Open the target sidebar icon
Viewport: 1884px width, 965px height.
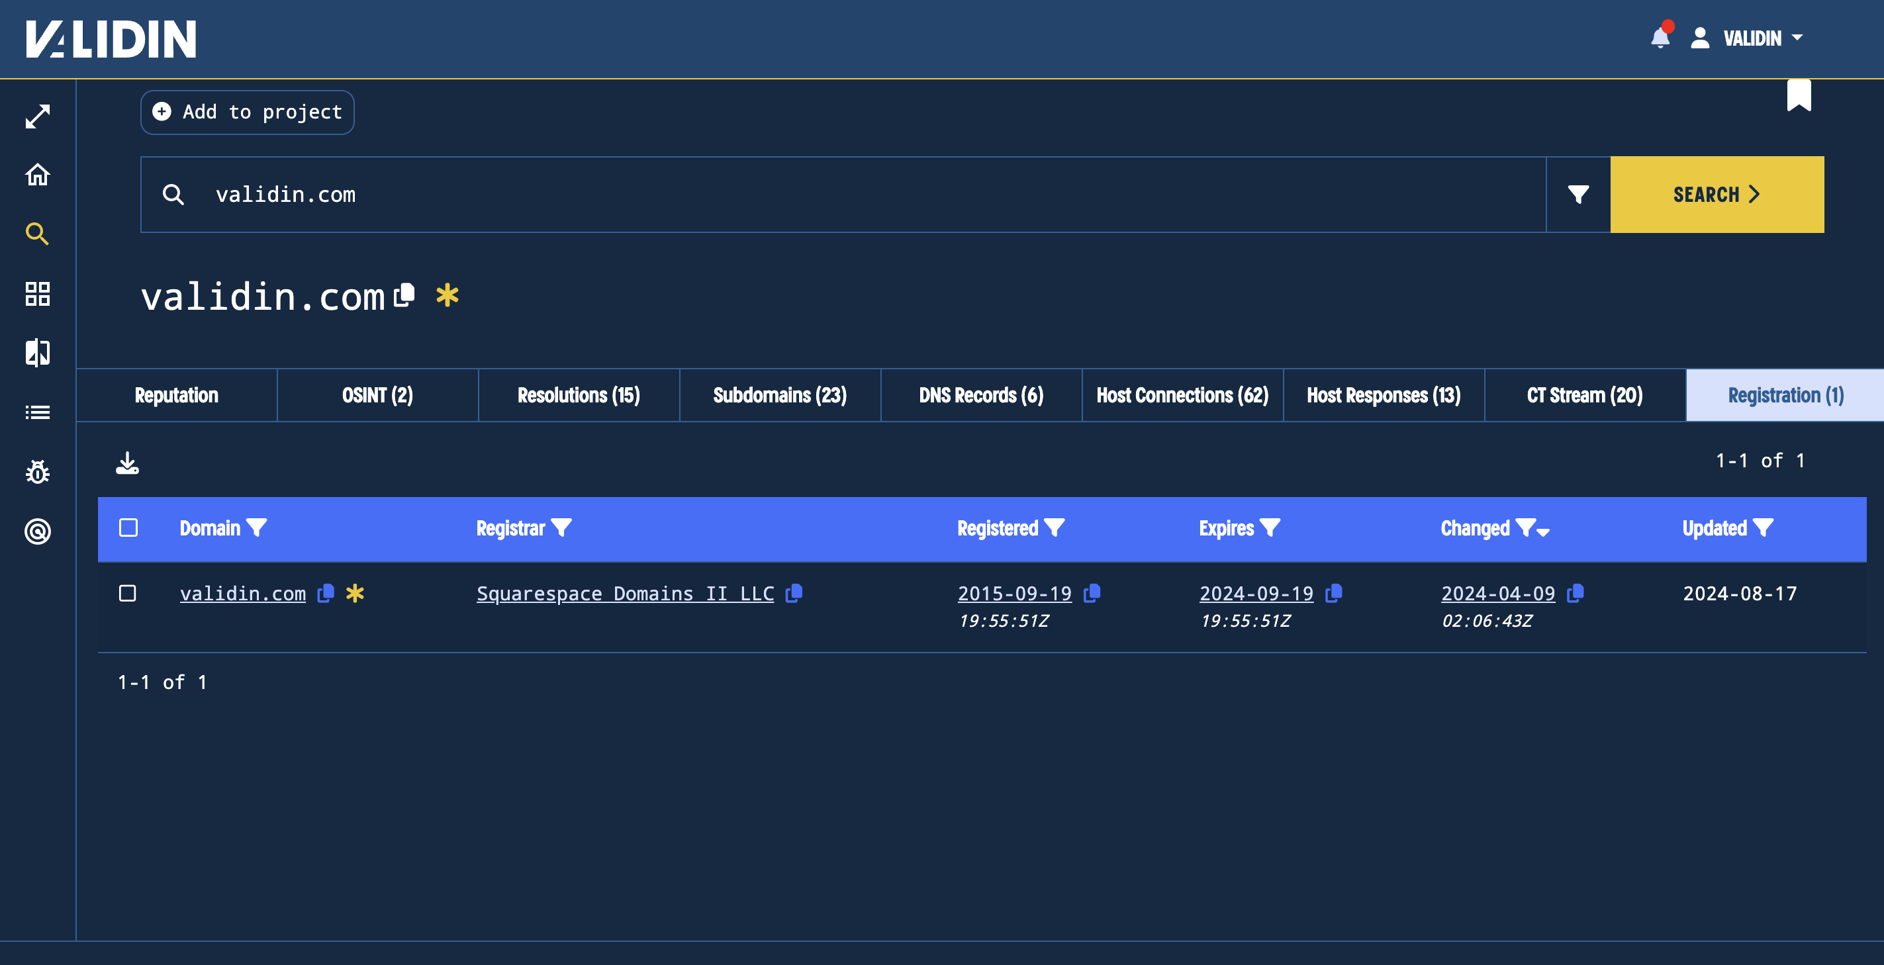click(x=37, y=531)
